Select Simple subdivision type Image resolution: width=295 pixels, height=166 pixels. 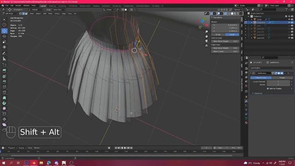[282, 78]
